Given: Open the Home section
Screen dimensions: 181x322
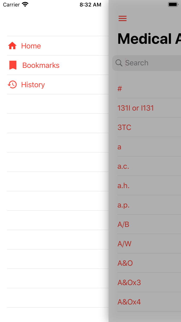Looking at the screenshot, I should click(31, 46).
